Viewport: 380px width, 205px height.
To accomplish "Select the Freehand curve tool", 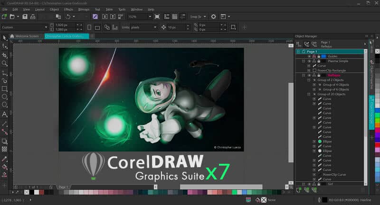I will point(4,73).
